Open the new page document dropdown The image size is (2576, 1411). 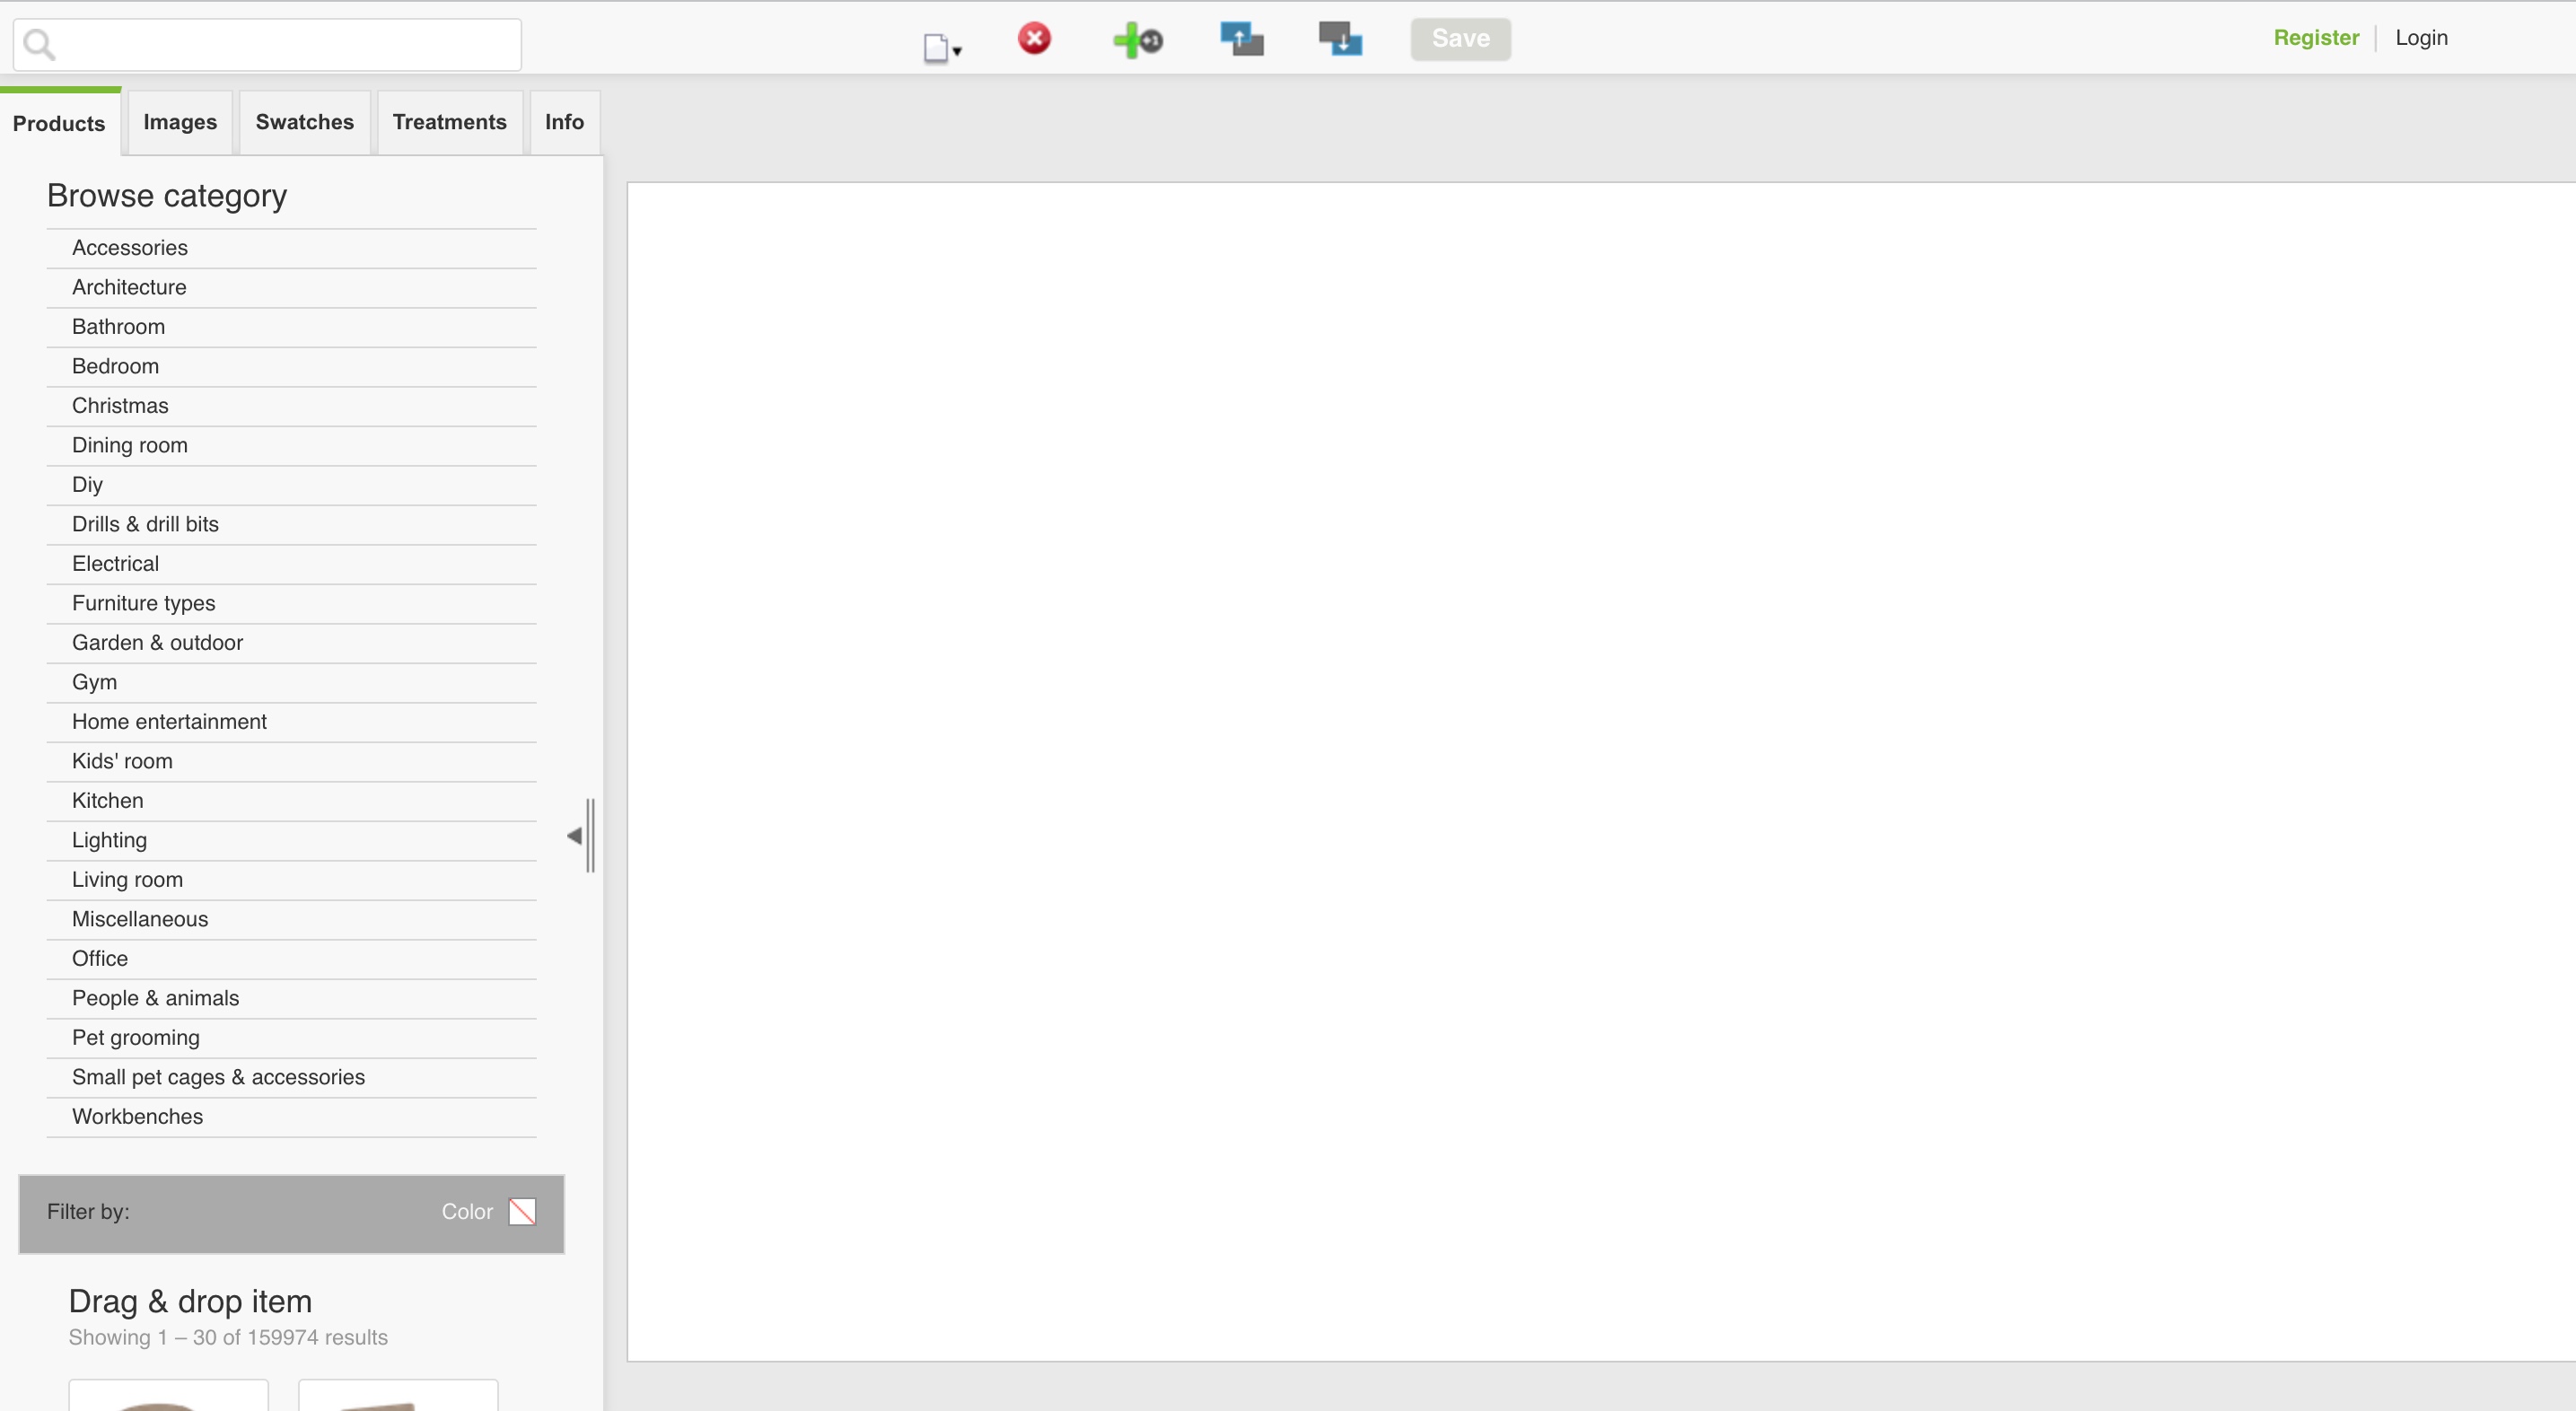[940, 46]
